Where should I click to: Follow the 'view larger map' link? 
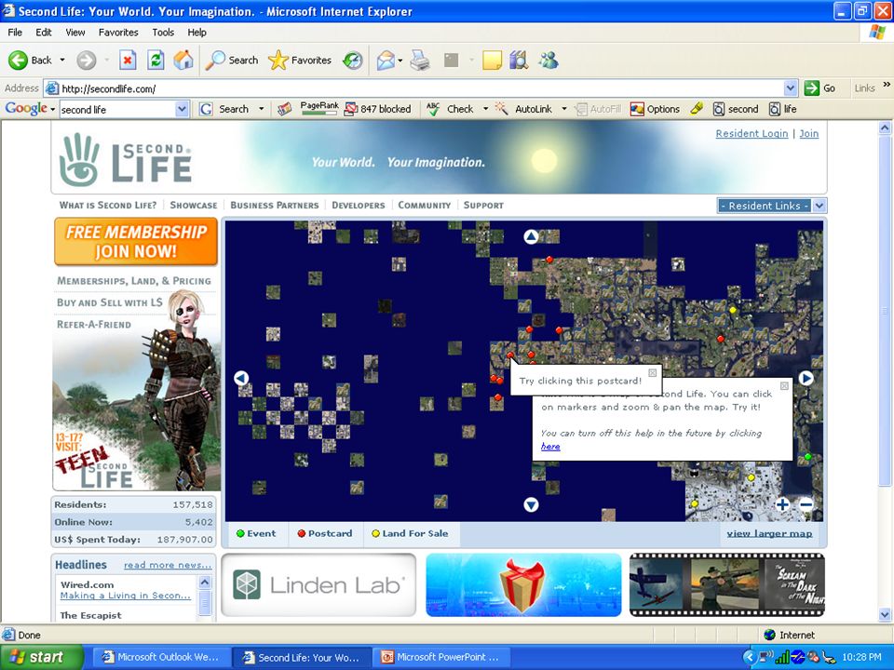tap(769, 534)
